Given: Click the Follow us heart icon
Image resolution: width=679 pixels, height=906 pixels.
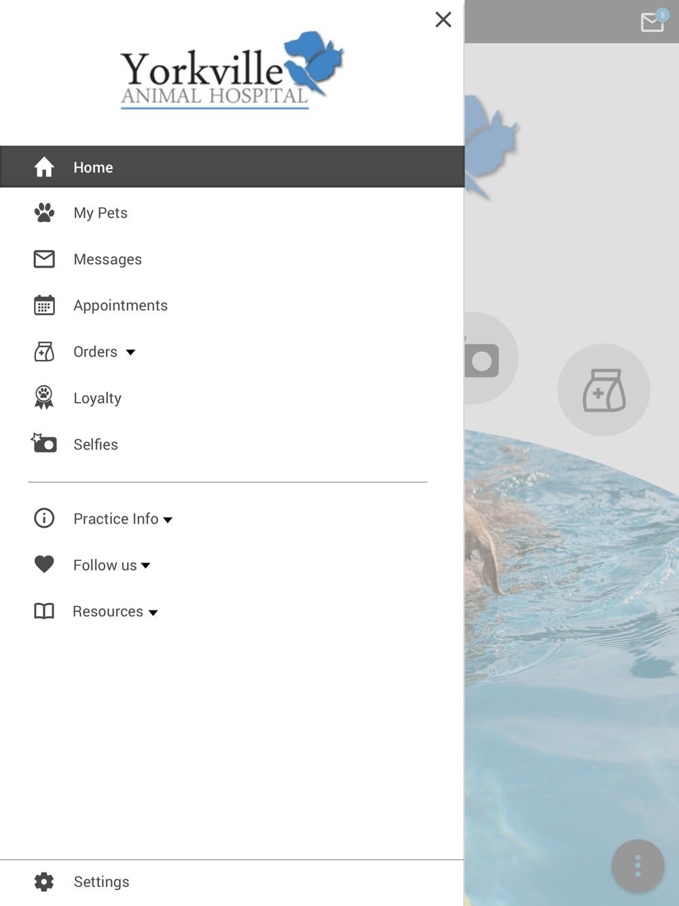Looking at the screenshot, I should pos(44,564).
